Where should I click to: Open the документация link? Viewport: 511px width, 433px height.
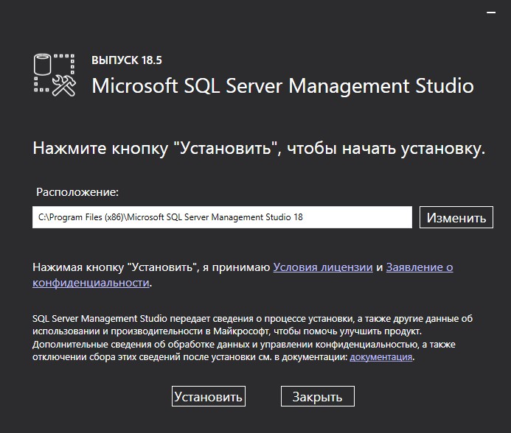[x=381, y=357]
